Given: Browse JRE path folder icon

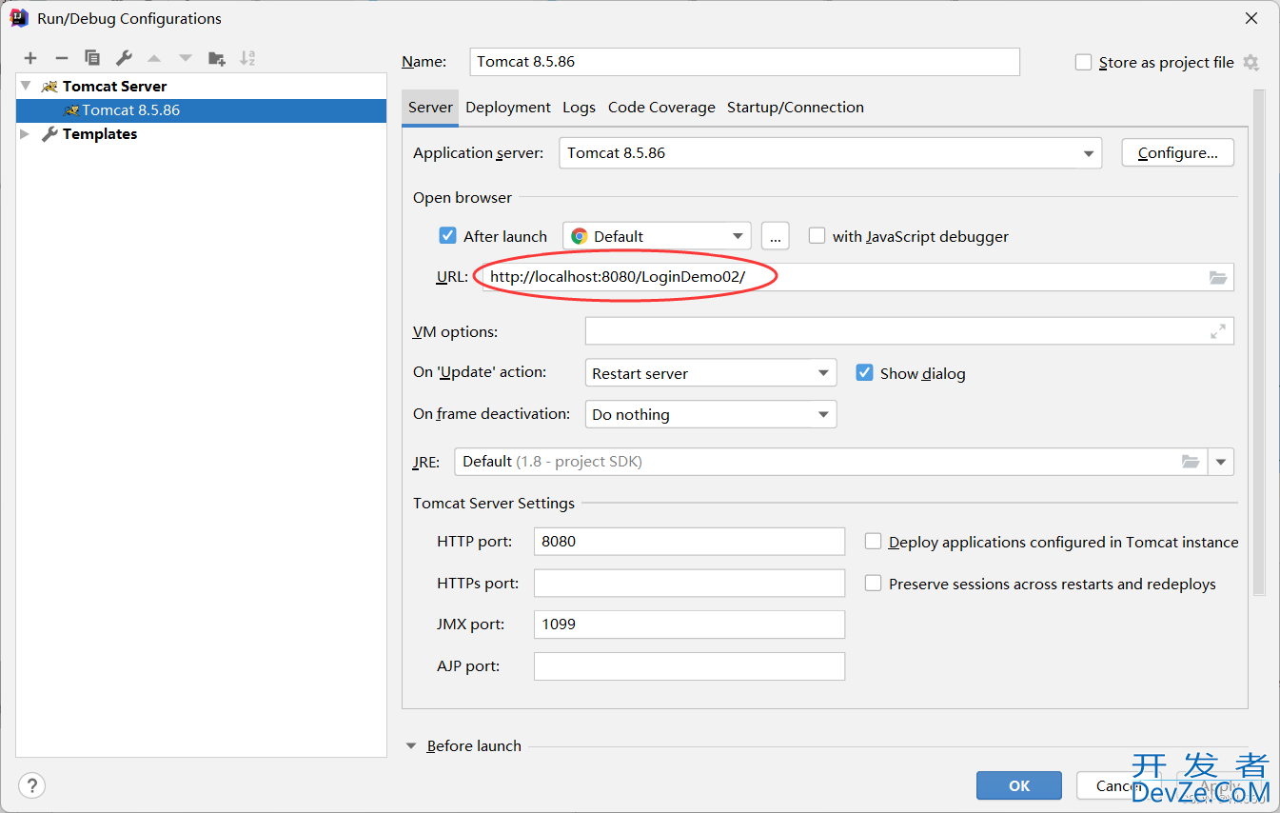Looking at the screenshot, I should pos(1191,462).
